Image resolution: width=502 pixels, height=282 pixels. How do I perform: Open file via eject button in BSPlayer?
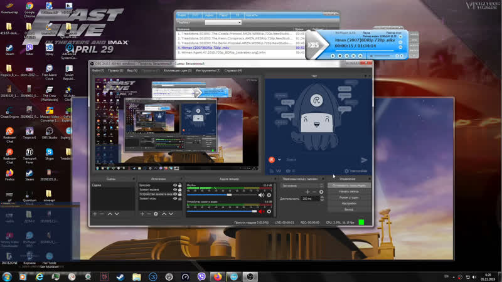coord(360,56)
